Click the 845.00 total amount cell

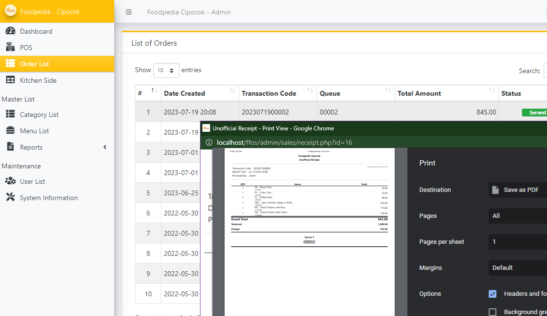point(447,112)
